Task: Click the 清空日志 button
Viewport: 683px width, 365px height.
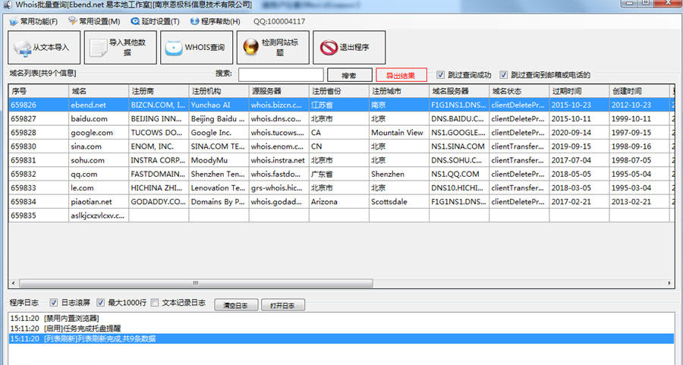Action: pos(236,305)
